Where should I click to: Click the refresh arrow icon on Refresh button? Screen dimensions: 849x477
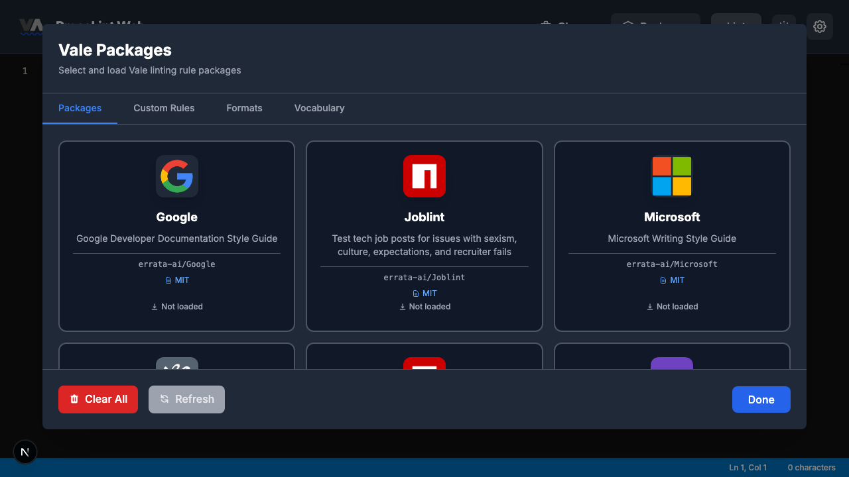pyautogui.click(x=164, y=399)
